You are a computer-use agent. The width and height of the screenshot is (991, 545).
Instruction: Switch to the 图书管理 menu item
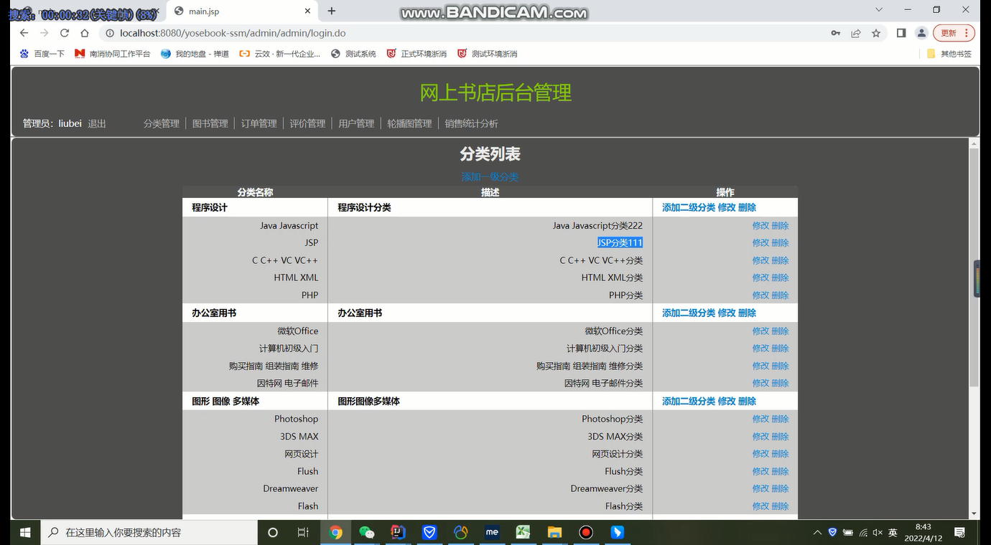209,123
